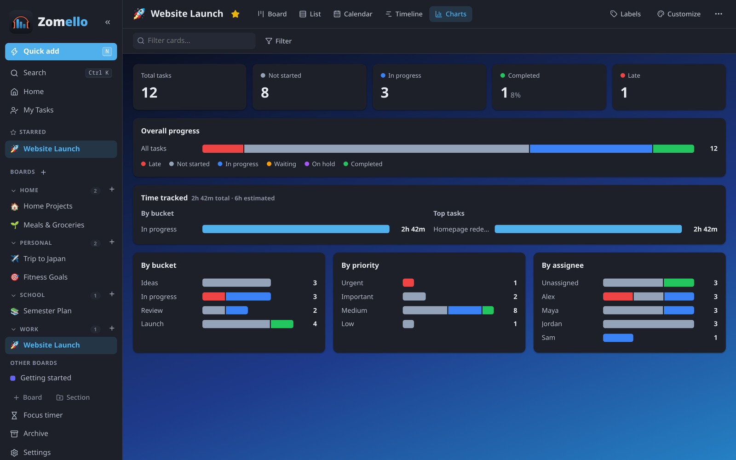Switch to the Board view tab
The width and height of the screenshot is (736, 460).
pos(272,14)
